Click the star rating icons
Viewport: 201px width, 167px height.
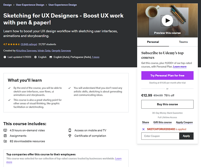(14, 44)
